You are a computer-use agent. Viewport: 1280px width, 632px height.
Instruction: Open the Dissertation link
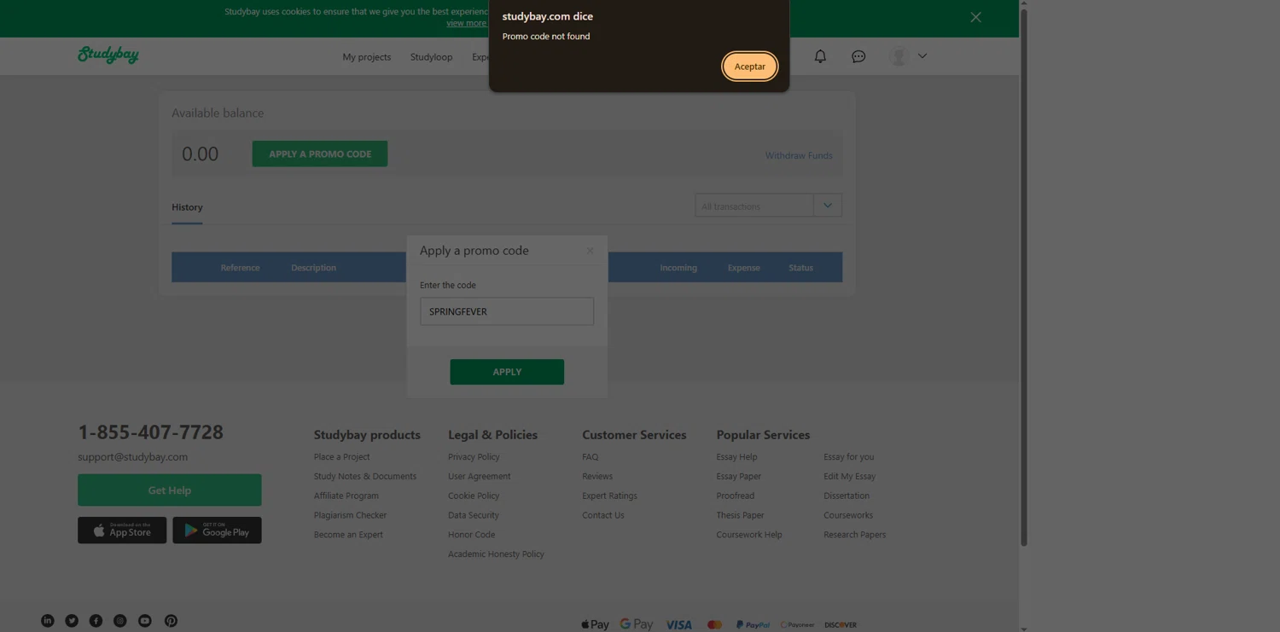click(x=847, y=496)
